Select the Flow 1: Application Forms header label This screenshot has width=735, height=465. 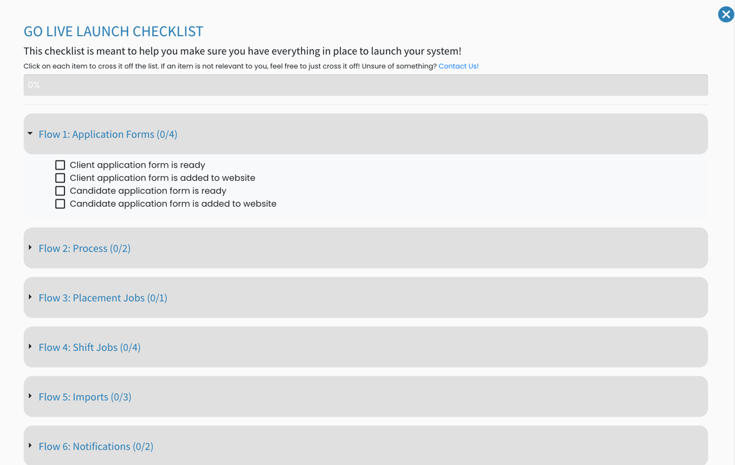coord(107,134)
